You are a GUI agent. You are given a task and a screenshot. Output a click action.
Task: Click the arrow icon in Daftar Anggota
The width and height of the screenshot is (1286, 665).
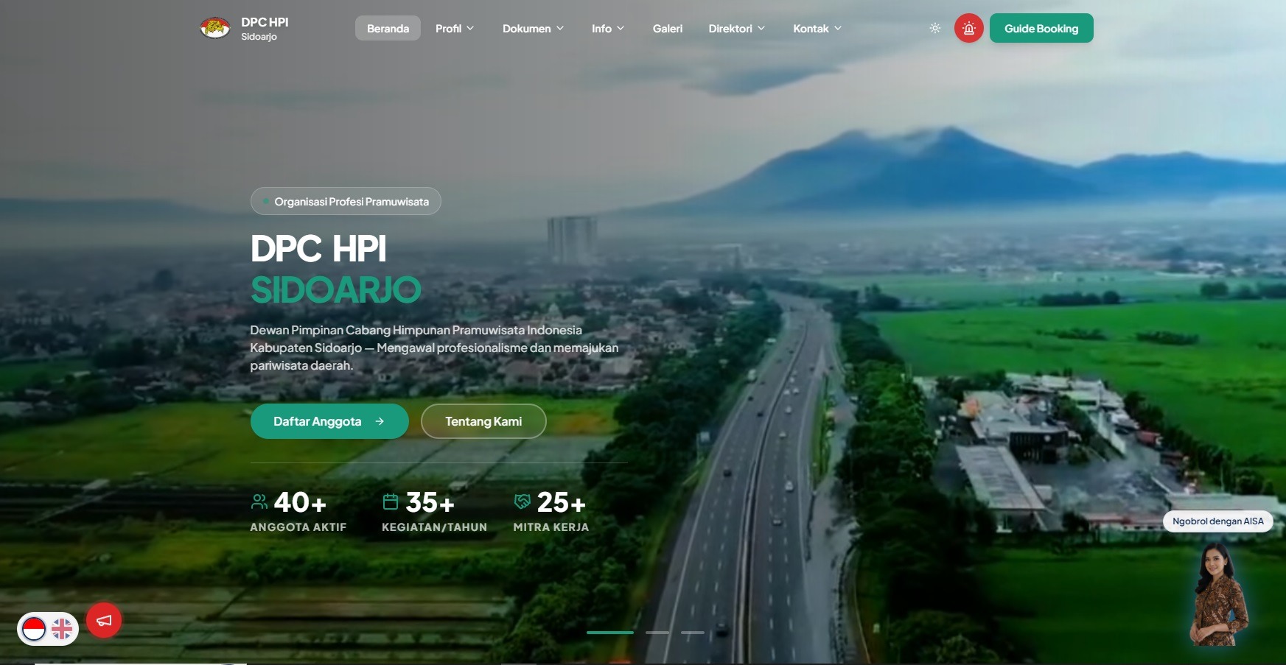380,421
